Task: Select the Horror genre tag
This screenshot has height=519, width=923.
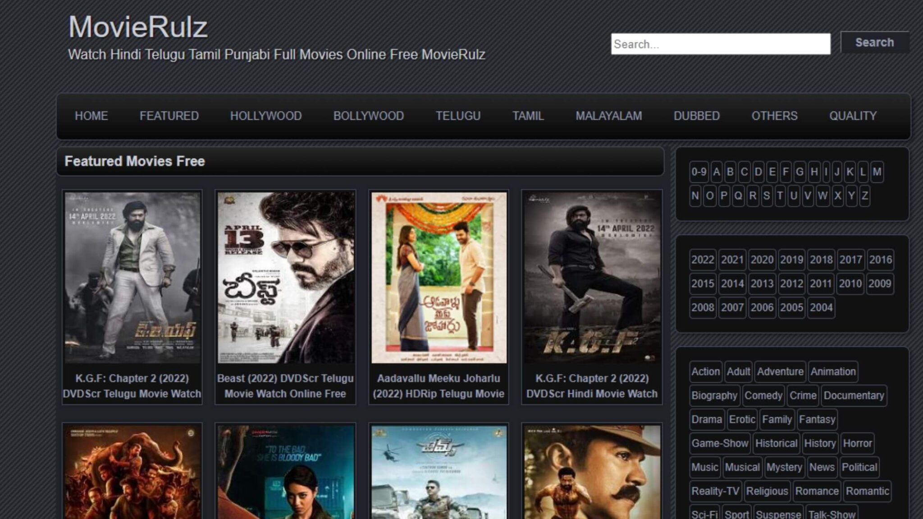Action: pyautogui.click(x=858, y=443)
